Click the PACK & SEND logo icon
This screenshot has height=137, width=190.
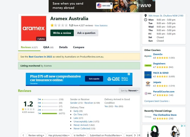148,75
